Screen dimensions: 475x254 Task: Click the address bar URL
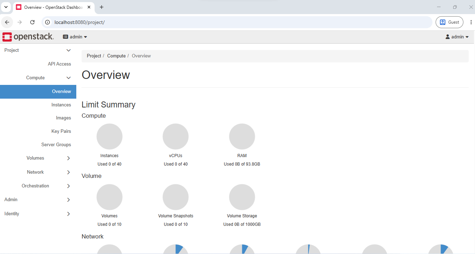click(79, 22)
